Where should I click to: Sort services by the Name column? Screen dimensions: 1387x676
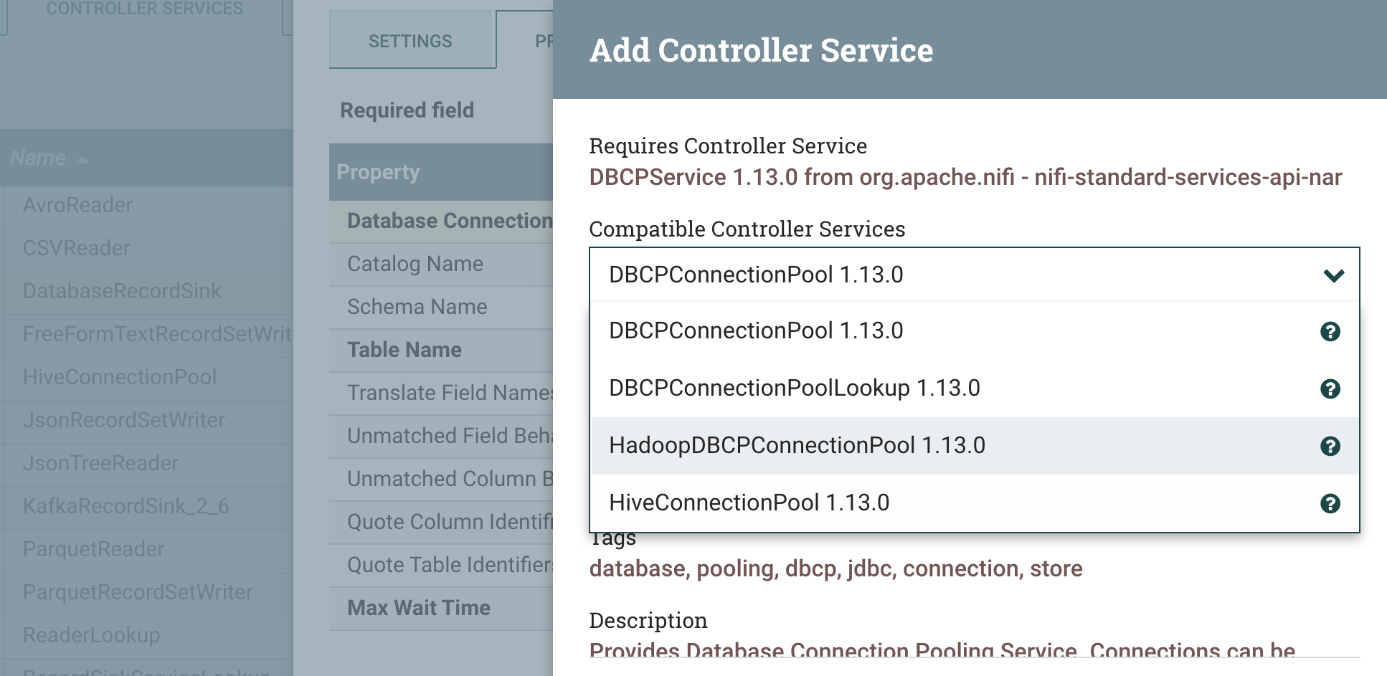(x=39, y=158)
